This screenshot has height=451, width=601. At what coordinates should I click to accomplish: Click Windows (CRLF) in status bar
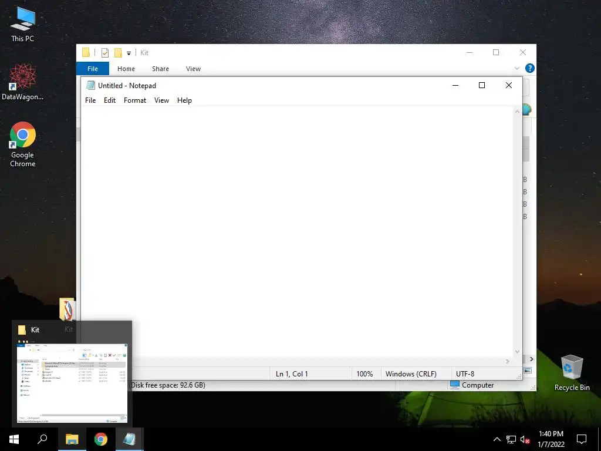[411, 374]
